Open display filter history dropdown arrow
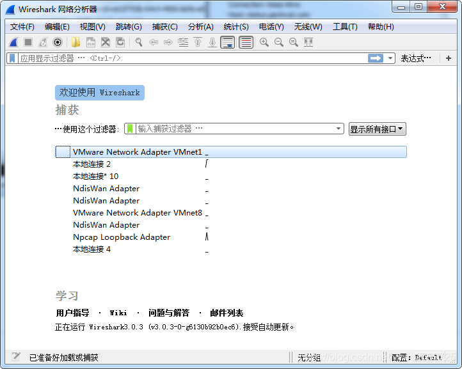 pyautogui.click(x=390, y=58)
